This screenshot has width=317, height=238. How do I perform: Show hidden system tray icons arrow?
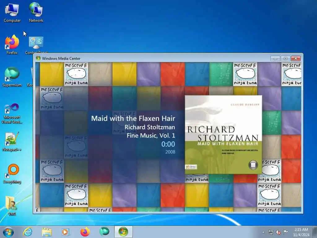point(263,232)
